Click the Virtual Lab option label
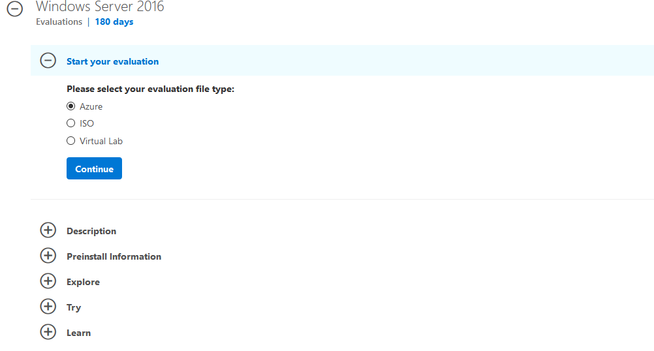This screenshot has height=351, width=654. click(101, 142)
